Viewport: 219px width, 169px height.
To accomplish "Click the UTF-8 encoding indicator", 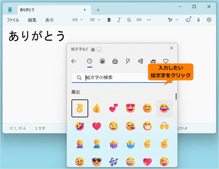I will click(182, 128).
